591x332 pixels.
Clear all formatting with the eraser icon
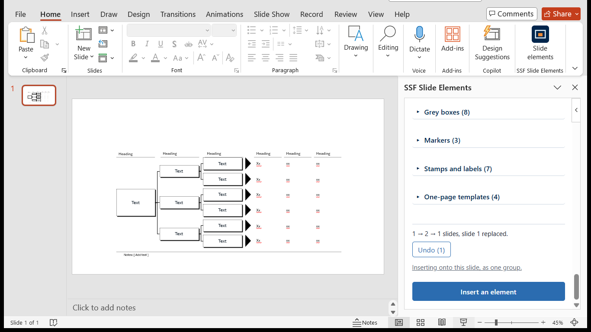pos(230,58)
